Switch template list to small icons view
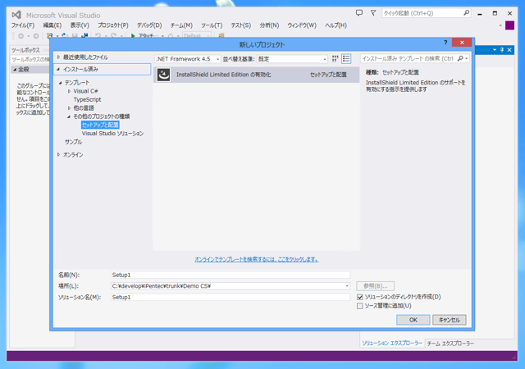The height and width of the screenshot is (369, 525). [x=336, y=59]
